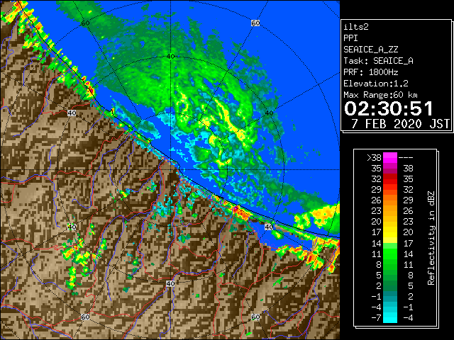This screenshot has height=340, width=454.
Task: Click the SEAICE_A_ZZ product name
Action: click(x=371, y=50)
